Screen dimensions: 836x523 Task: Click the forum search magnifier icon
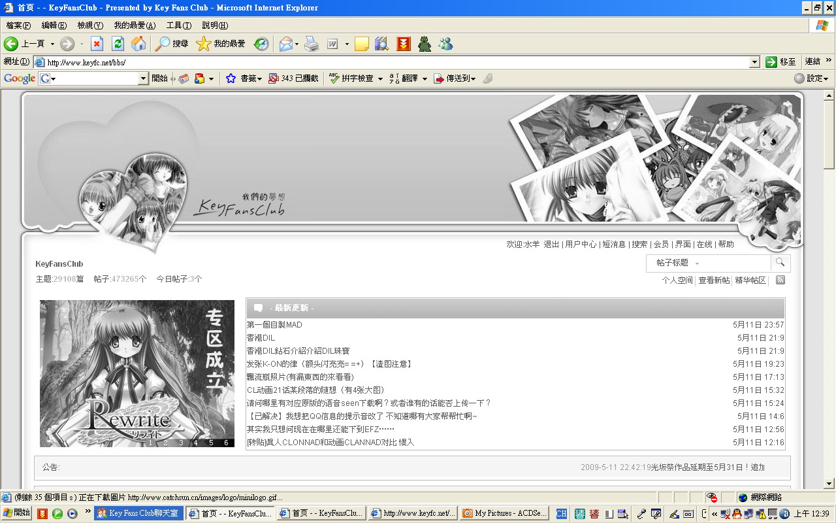(x=779, y=262)
